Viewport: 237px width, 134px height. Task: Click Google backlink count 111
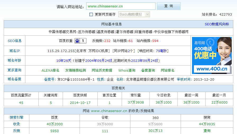pyautogui.click(x=105, y=131)
